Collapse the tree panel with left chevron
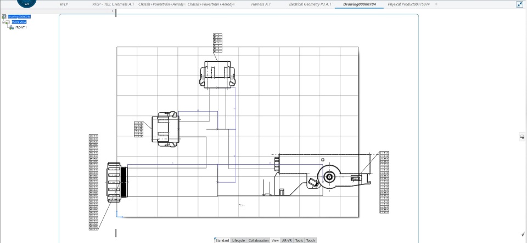This screenshot has height=243, width=527. 112,11
